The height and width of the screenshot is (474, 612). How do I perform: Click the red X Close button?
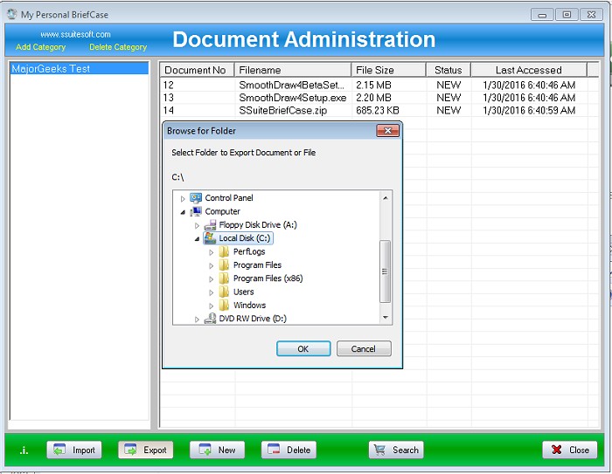click(569, 450)
